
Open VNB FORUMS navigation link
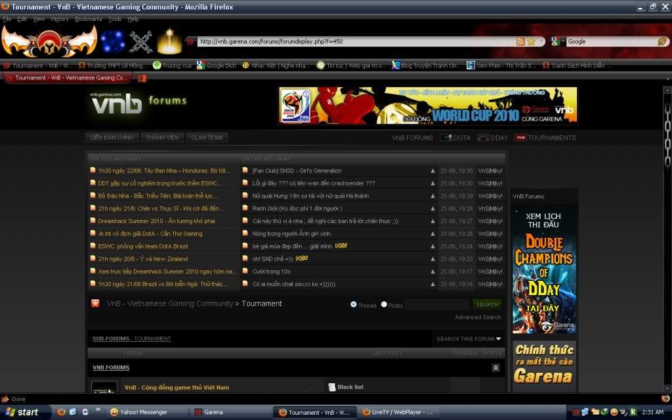412,138
